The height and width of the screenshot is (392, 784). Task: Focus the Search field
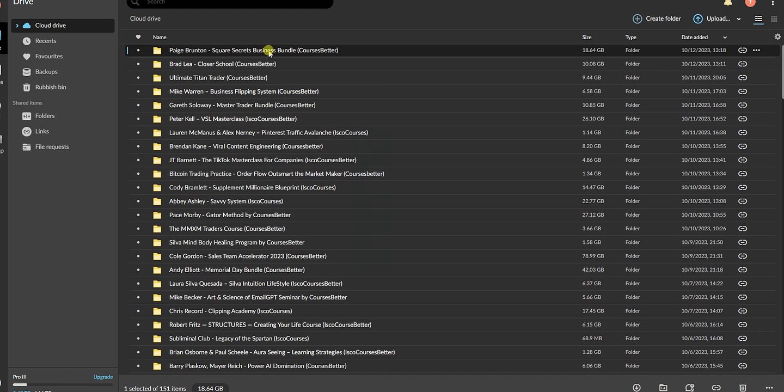[x=230, y=3]
